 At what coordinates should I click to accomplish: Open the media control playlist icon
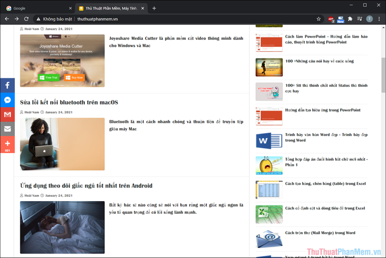click(x=360, y=19)
